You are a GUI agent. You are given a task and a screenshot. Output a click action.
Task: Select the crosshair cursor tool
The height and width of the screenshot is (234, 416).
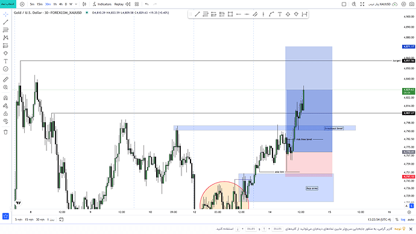point(5,14)
